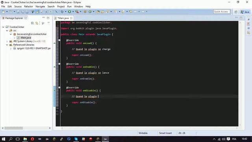Screen dimensions: 252x142
Task: Collapse the Referenced Libraries node
Action: 7,45
